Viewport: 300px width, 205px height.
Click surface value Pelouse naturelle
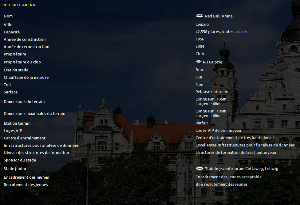coord(211,92)
